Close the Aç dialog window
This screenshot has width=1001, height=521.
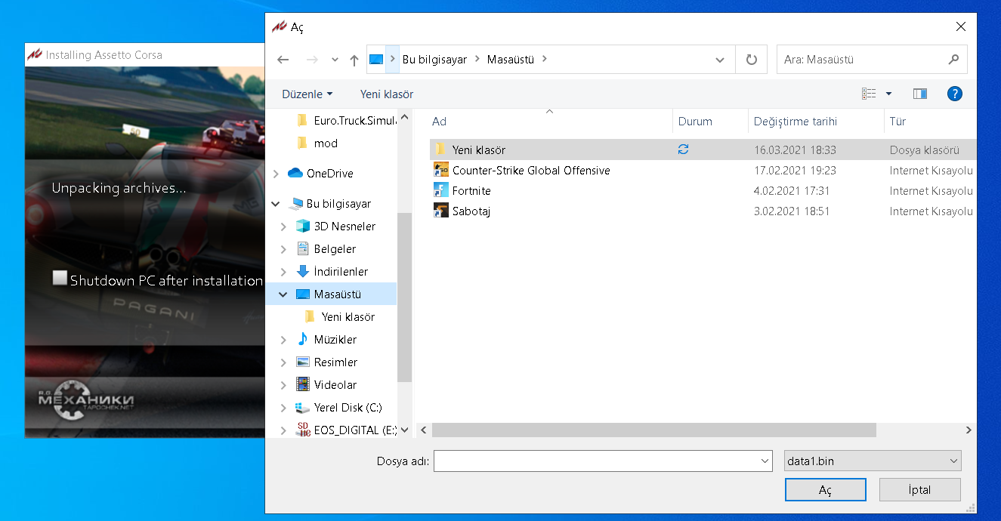960,26
